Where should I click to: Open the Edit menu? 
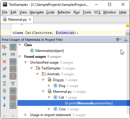pyautogui.click(x=13, y=12)
